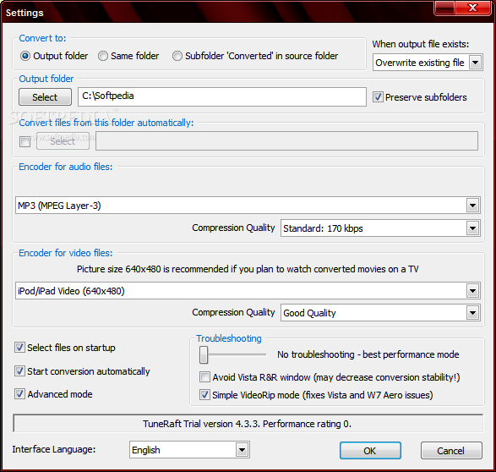Screen dimensions: 496x472
Task: Click the video 'Compression Quality' label
Action: [x=233, y=312]
